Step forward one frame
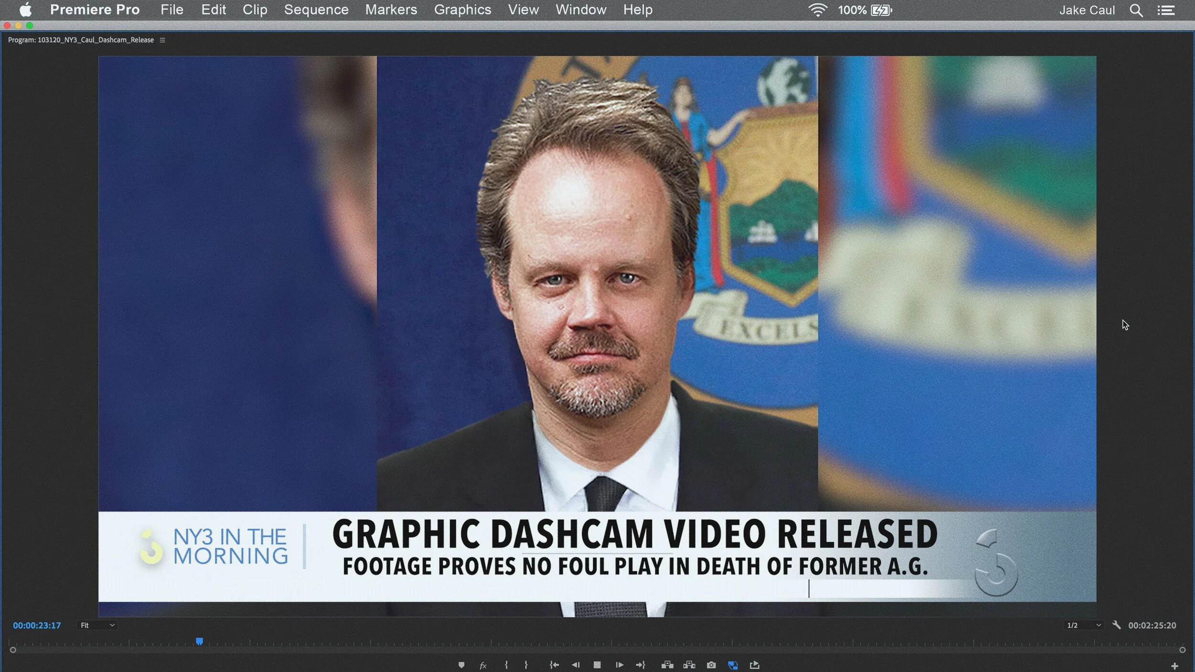This screenshot has width=1195, height=672. pyautogui.click(x=619, y=665)
